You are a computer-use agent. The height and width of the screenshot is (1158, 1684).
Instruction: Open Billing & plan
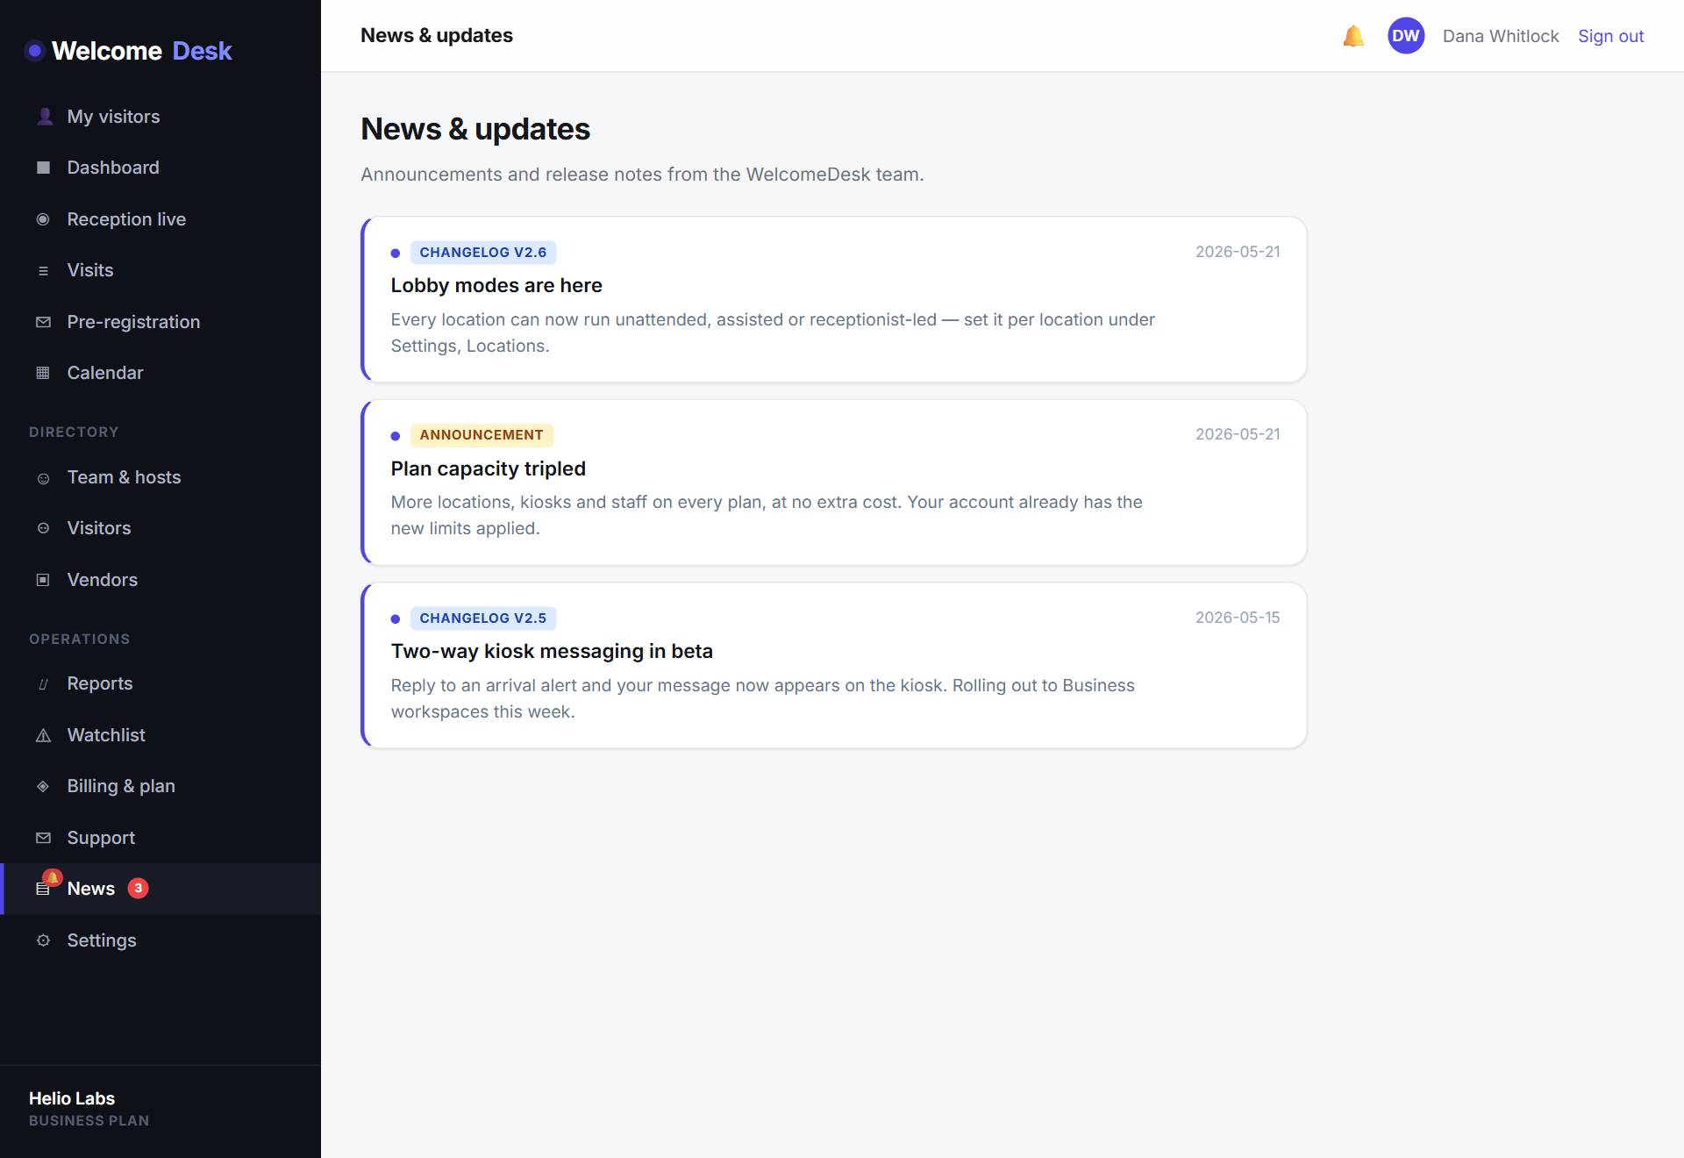161,786
